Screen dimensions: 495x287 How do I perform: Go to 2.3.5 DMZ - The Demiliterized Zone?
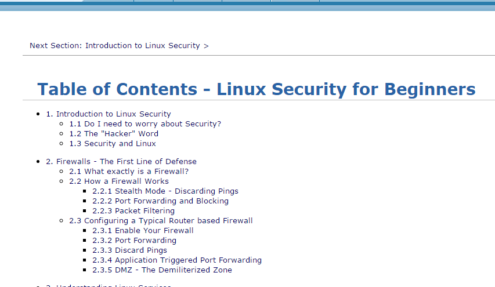[x=162, y=270]
